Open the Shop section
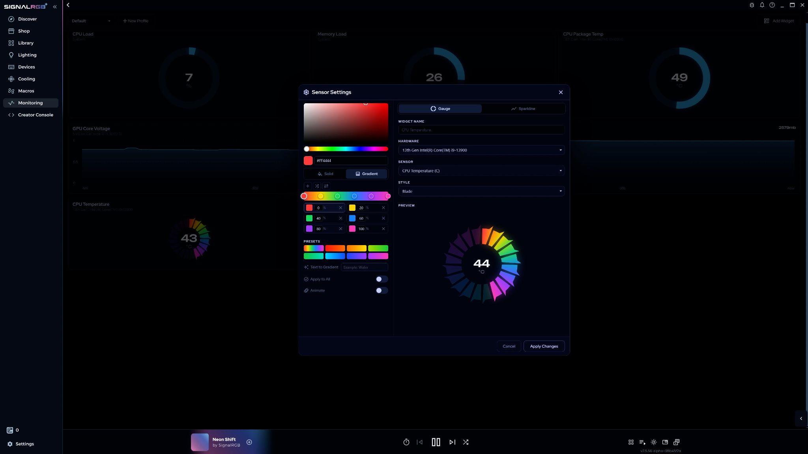The width and height of the screenshot is (808, 454). (x=24, y=31)
